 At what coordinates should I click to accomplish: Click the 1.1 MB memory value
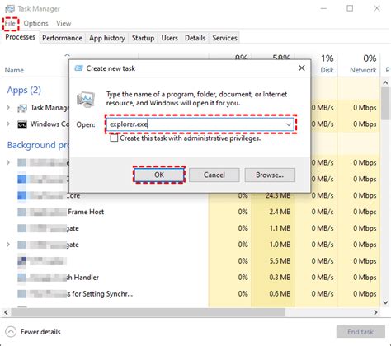click(280, 228)
